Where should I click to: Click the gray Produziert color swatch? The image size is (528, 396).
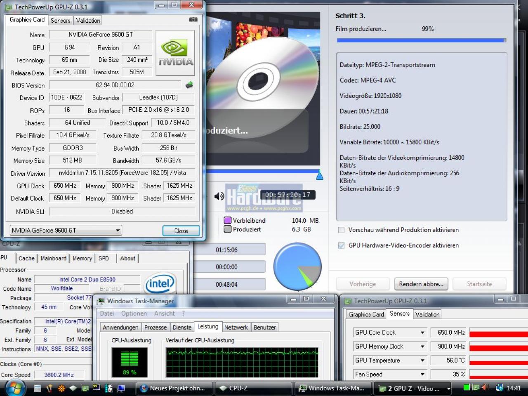pyautogui.click(x=227, y=229)
